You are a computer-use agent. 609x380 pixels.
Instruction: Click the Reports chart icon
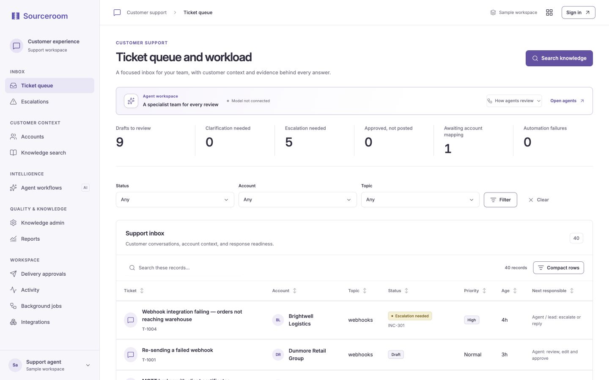14,239
